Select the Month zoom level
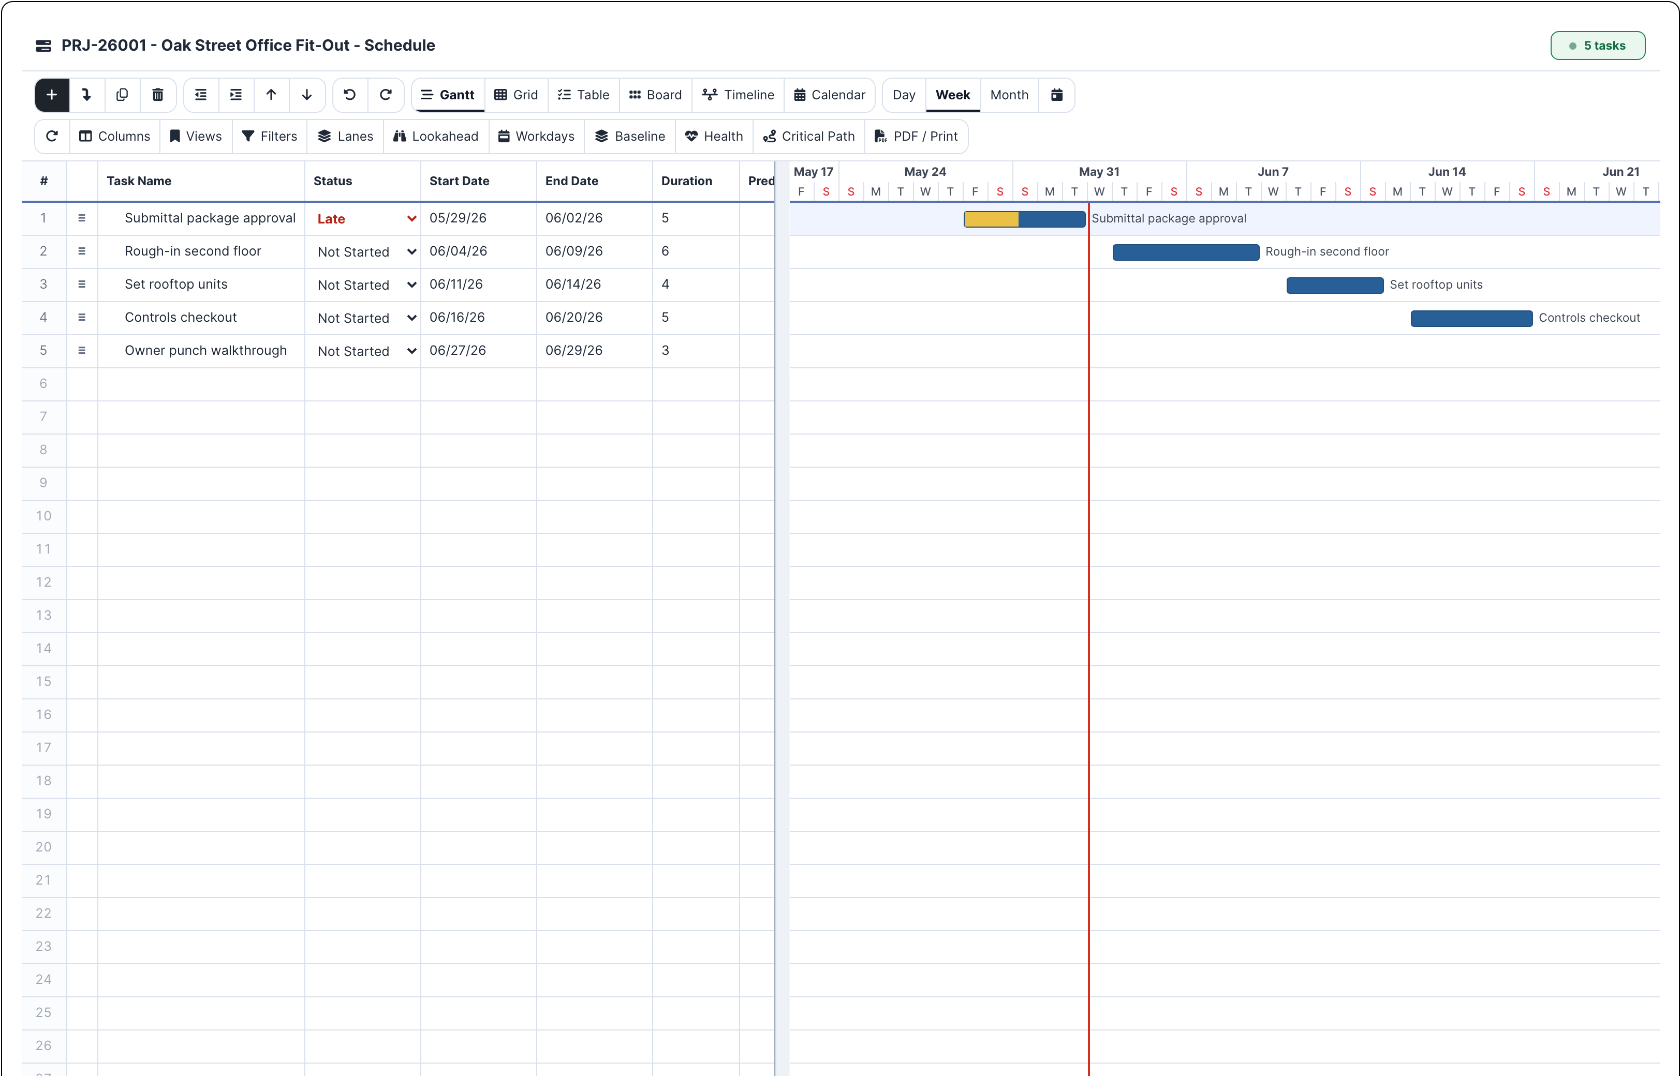1680x1076 pixels. [1010, 95]
